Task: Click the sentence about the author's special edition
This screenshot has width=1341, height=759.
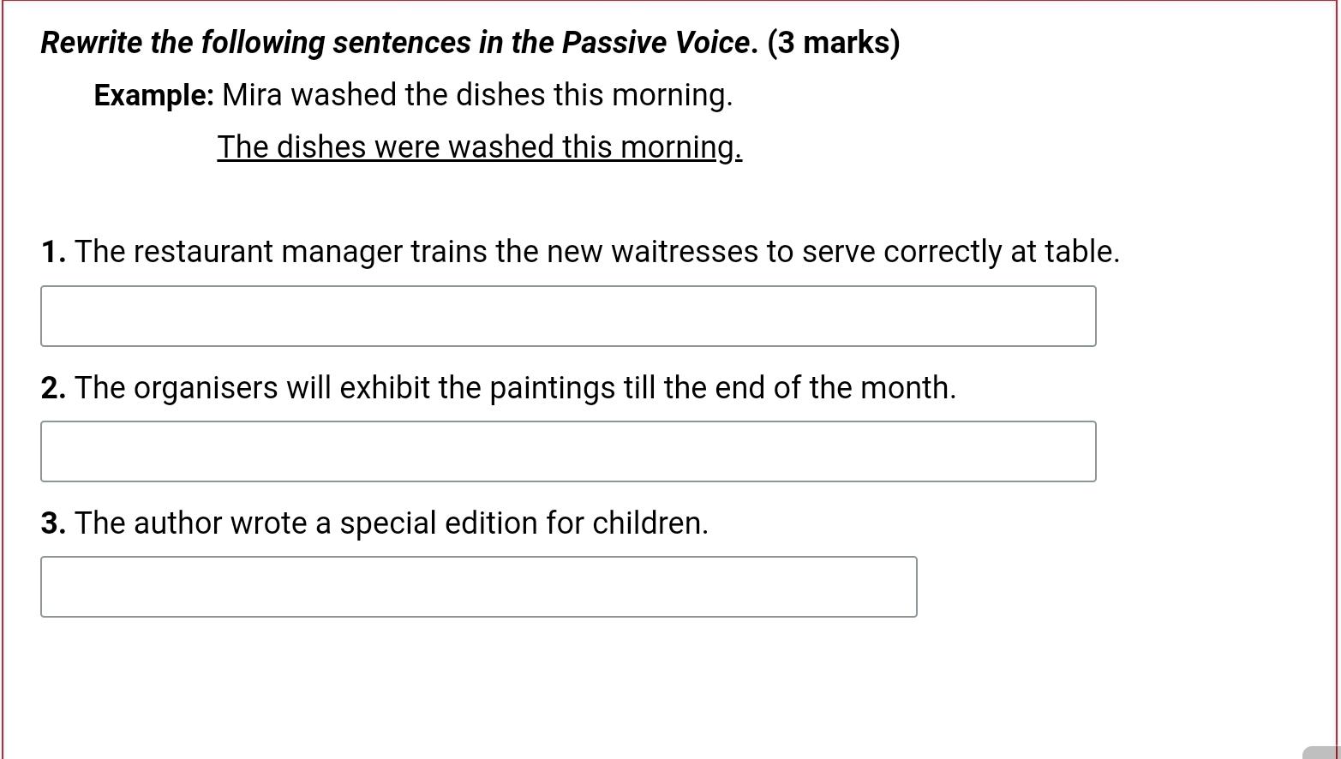Action: click(x=392, y=523)
